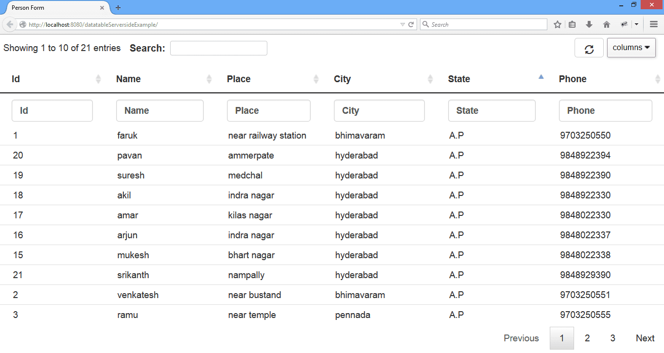Click the magnifier icon in the search bar
The image size is (664, 353).
[424, 24]
